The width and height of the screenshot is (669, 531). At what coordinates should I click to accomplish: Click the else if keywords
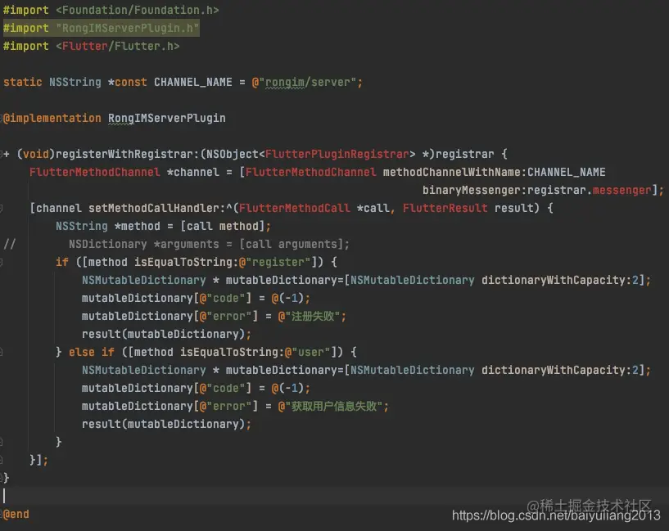tap(92, 352)
